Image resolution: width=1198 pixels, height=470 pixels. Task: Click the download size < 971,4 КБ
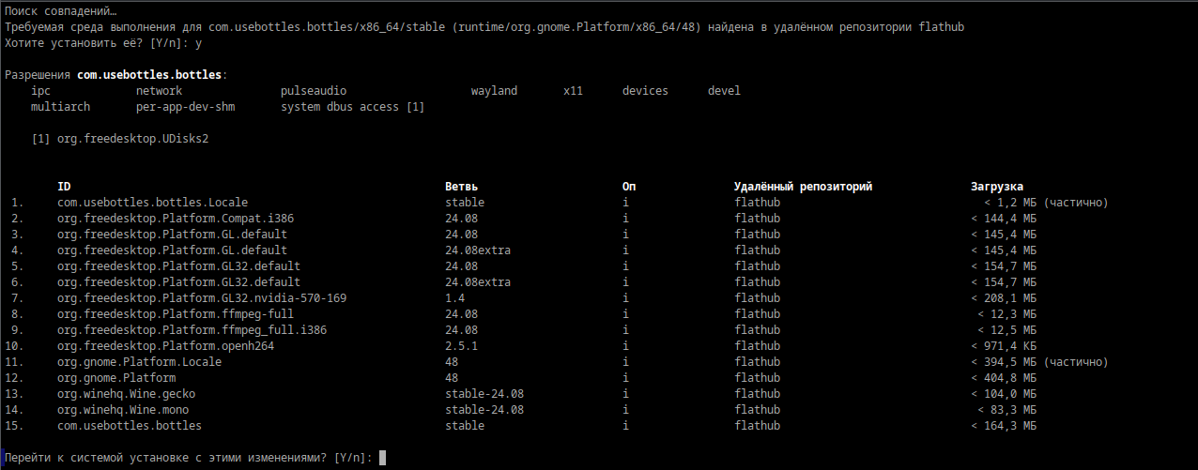point(1004,345)
